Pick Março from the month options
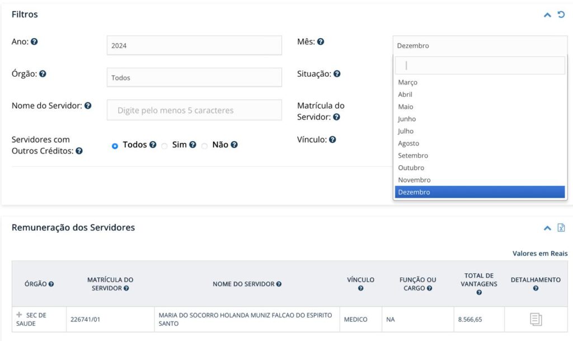Viewport: 573px width, 341px height. [x=407, y=82]
